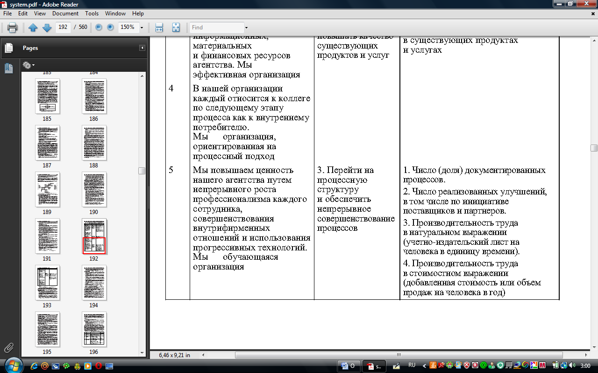This screenshot has width=598, height=373.
Task: Click row number 4 in table
Action: (171, 89)
